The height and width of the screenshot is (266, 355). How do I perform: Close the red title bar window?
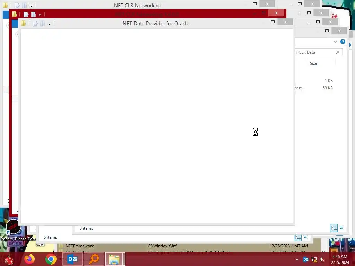tap(276, 13)
